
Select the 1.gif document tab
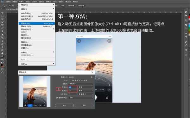(x=12, y=9)
